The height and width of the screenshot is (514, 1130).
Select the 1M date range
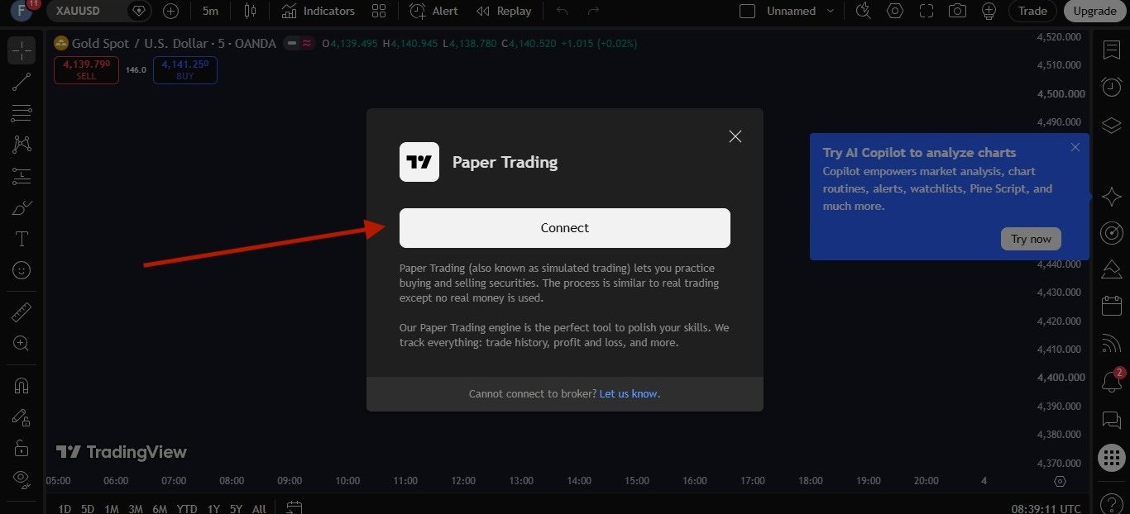[112, 508]
